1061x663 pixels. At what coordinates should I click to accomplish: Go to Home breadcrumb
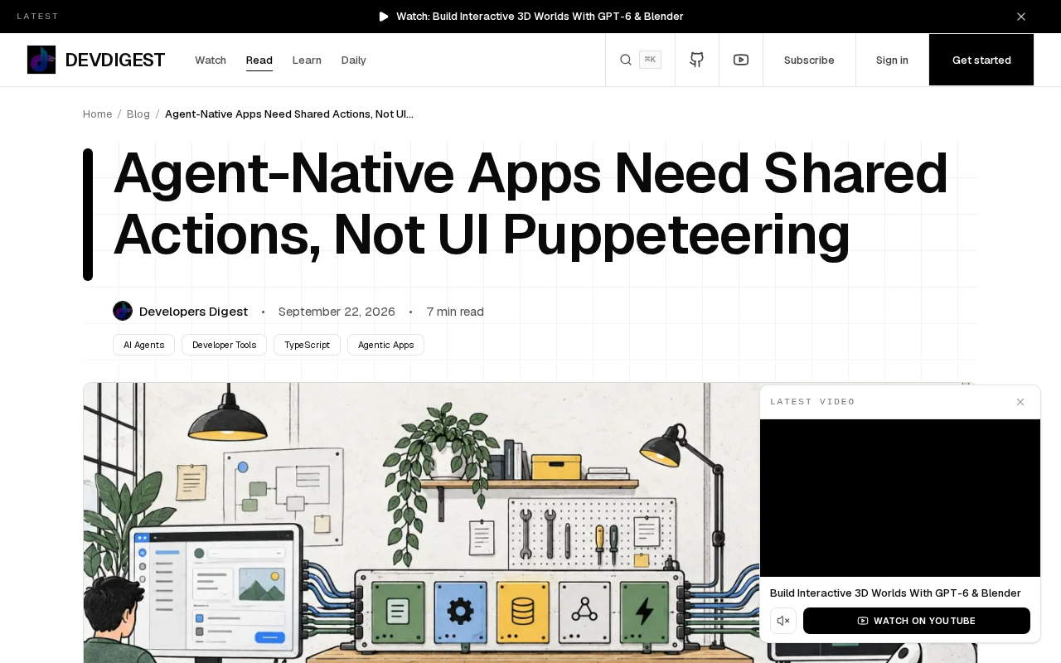point(97,114)
